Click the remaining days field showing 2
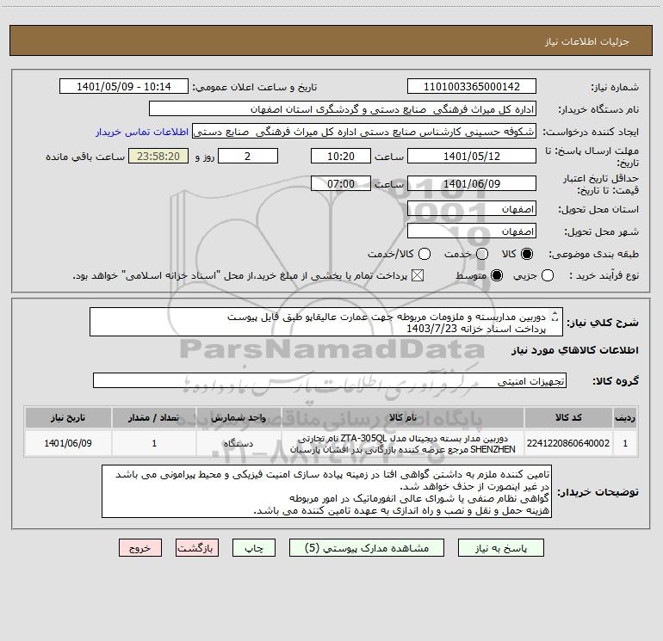 click(248, 156)
